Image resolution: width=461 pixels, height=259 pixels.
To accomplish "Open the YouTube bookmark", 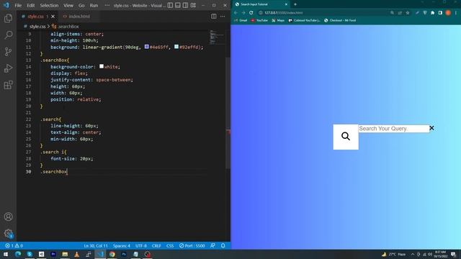I will [x=259, y=20].
